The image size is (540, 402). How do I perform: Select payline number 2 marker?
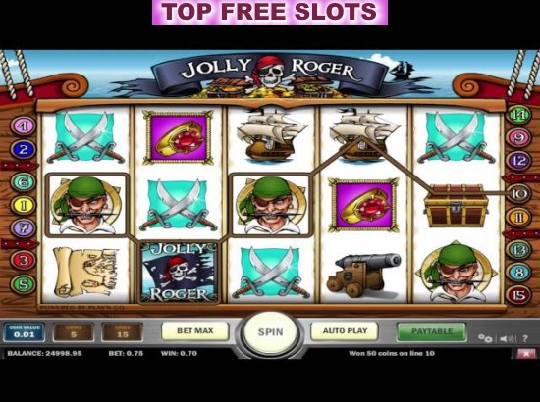point(24,149)
